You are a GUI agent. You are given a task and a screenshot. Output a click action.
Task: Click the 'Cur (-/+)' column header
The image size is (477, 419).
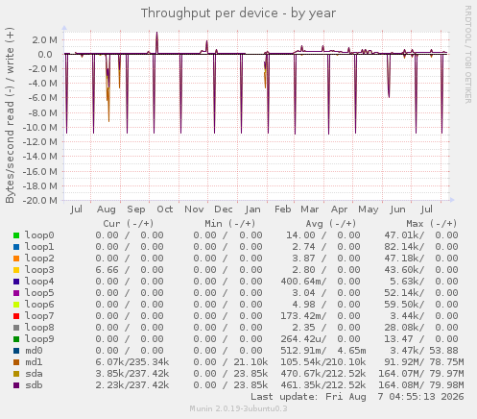[129, 224]
